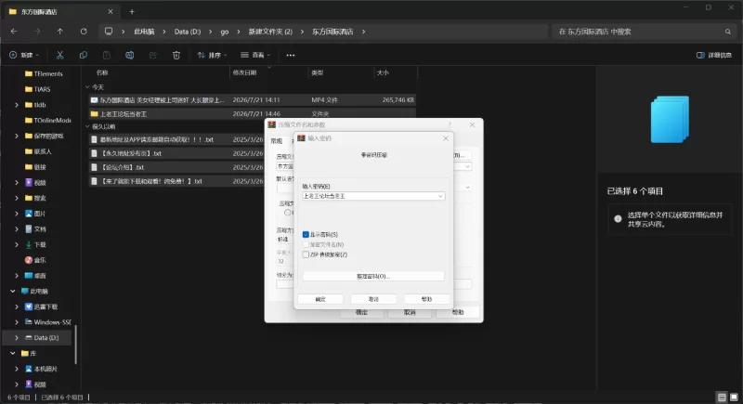Click the greyed 加密文件名(N) checkbox

pos(306,244)
